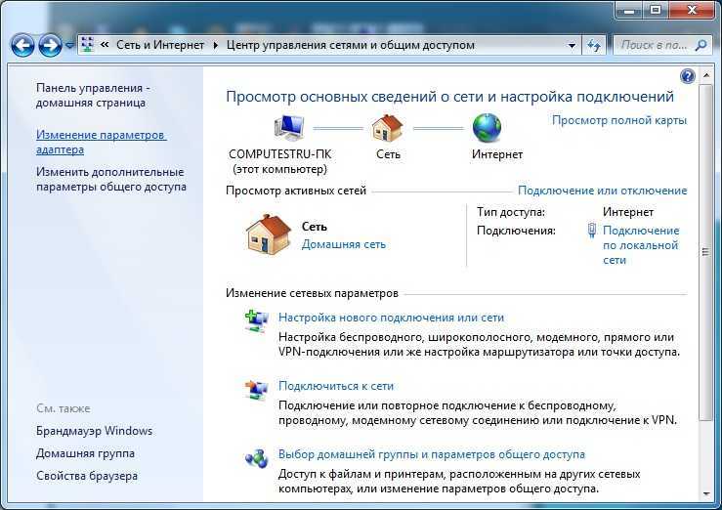This screenshot has width=722, height=510.
Task: Open 'Выбор домашней группы и параметров общего доступа'
Action: pyautogui.click(x=432, y=454)
